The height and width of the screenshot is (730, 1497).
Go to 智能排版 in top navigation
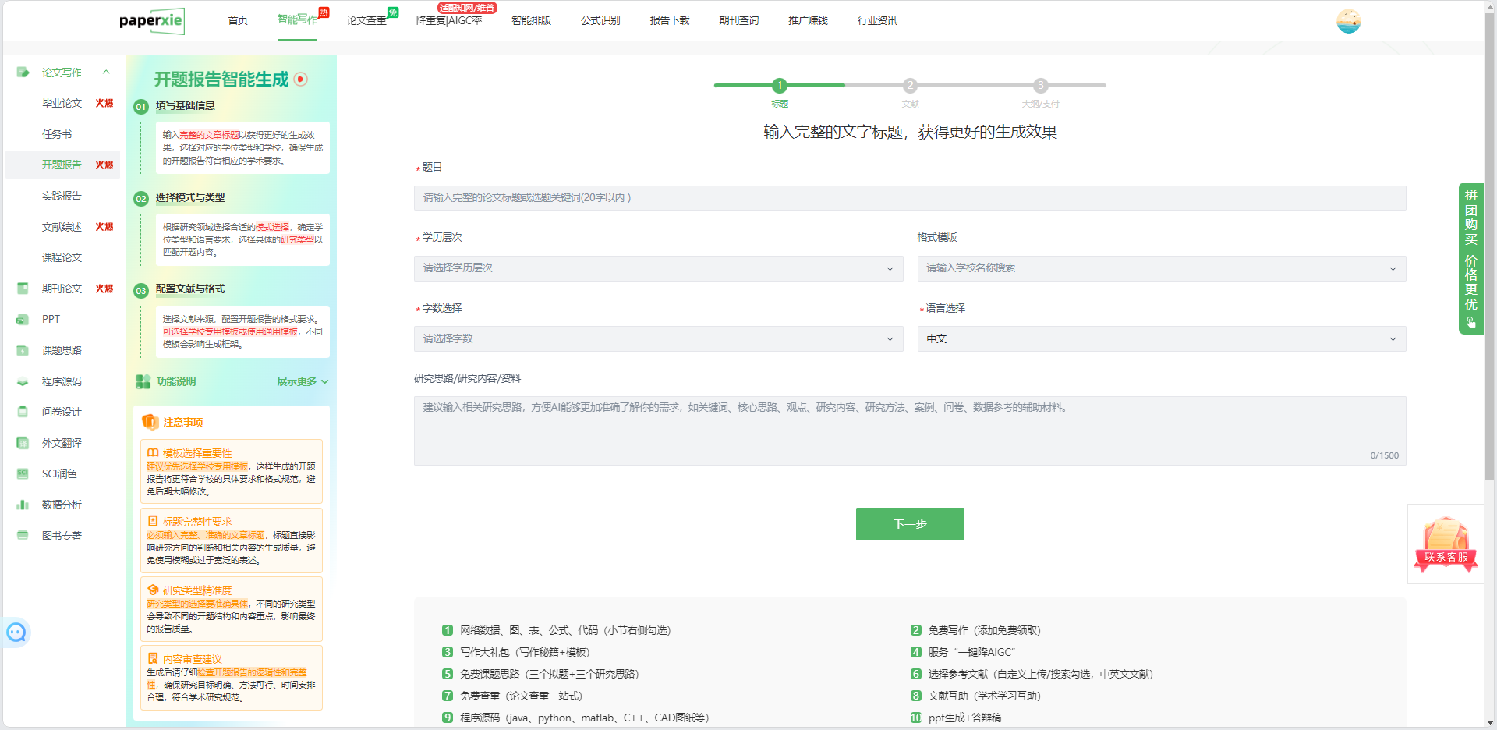pos(531,21)
